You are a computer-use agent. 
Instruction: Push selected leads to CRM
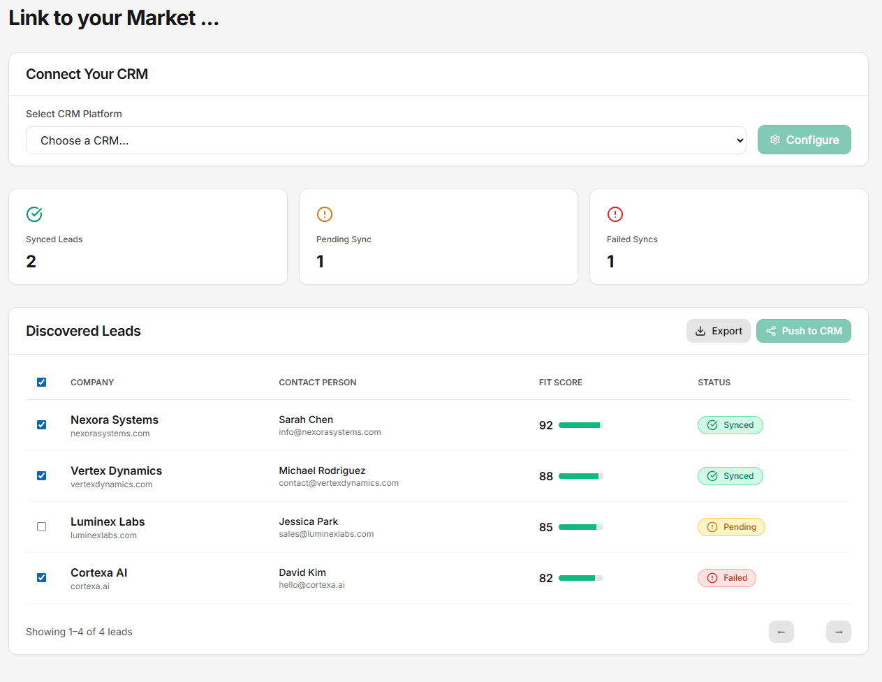(x=804, y=331)
